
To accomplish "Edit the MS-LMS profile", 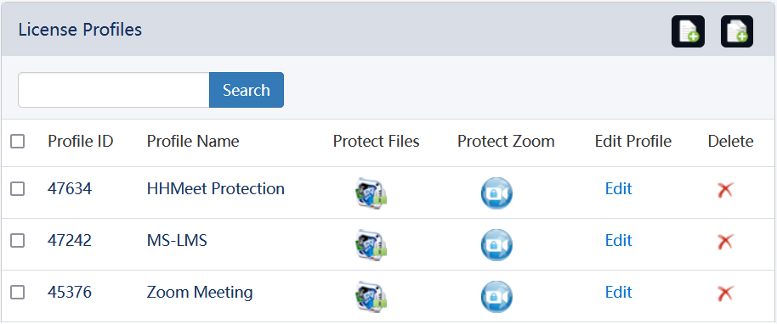I will click(618, 240).
